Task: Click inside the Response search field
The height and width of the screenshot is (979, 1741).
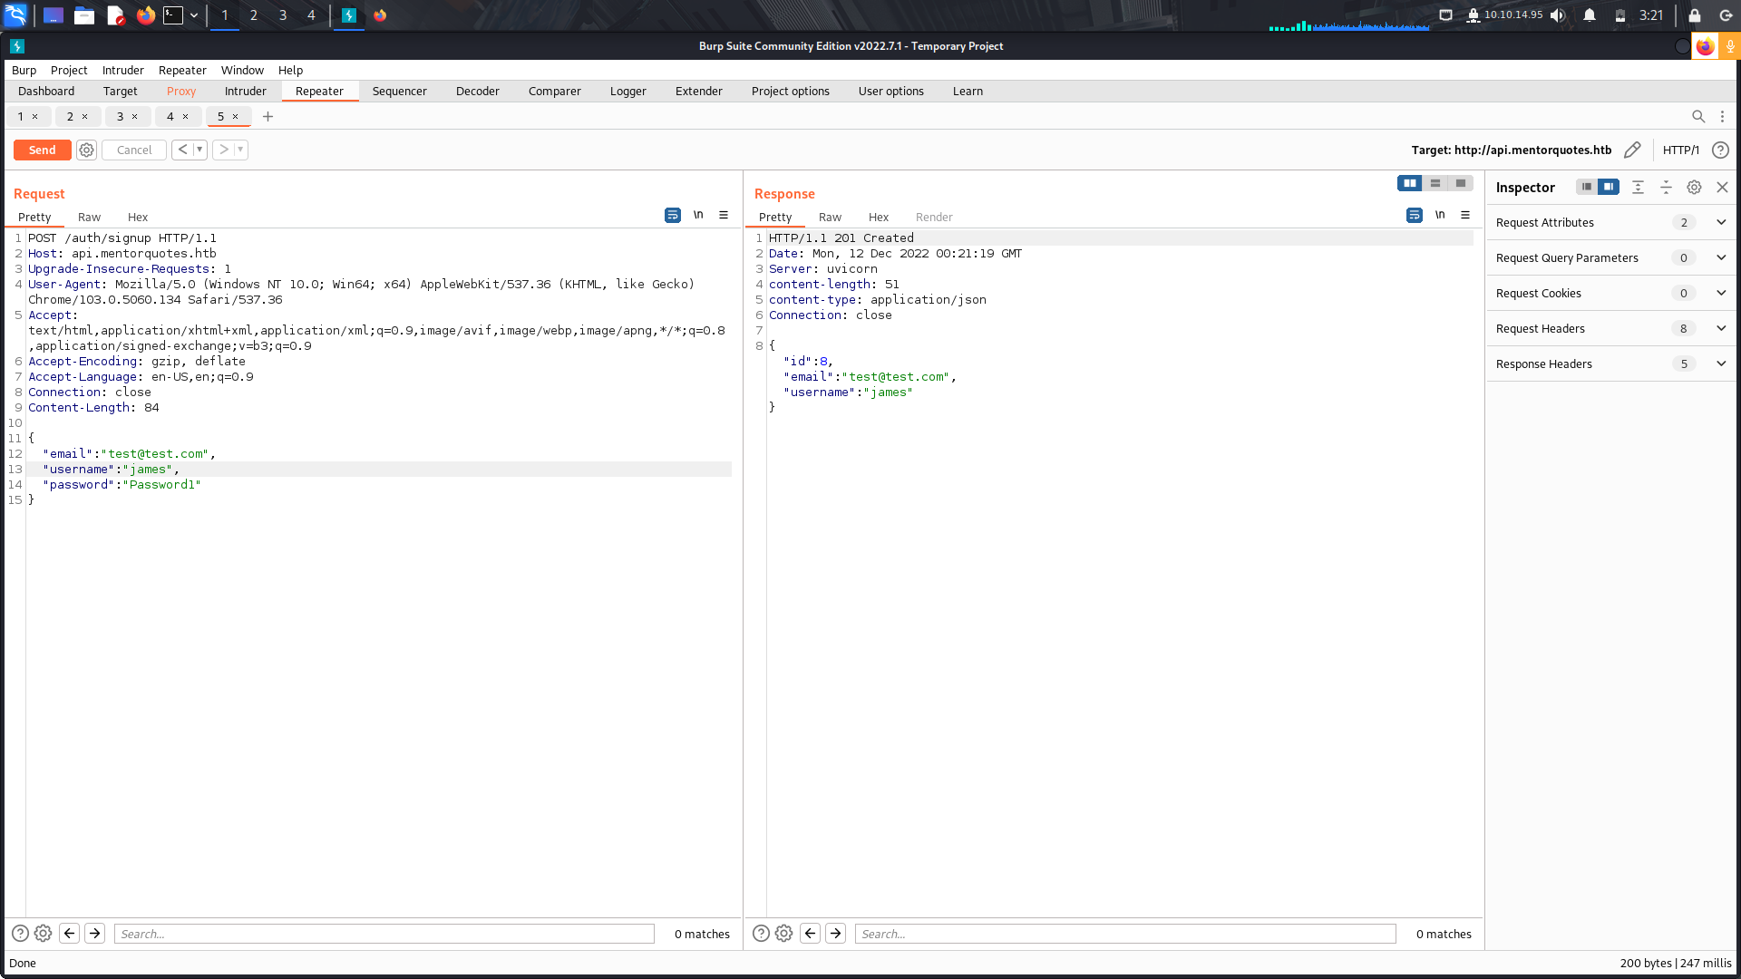Action: 1124,933
